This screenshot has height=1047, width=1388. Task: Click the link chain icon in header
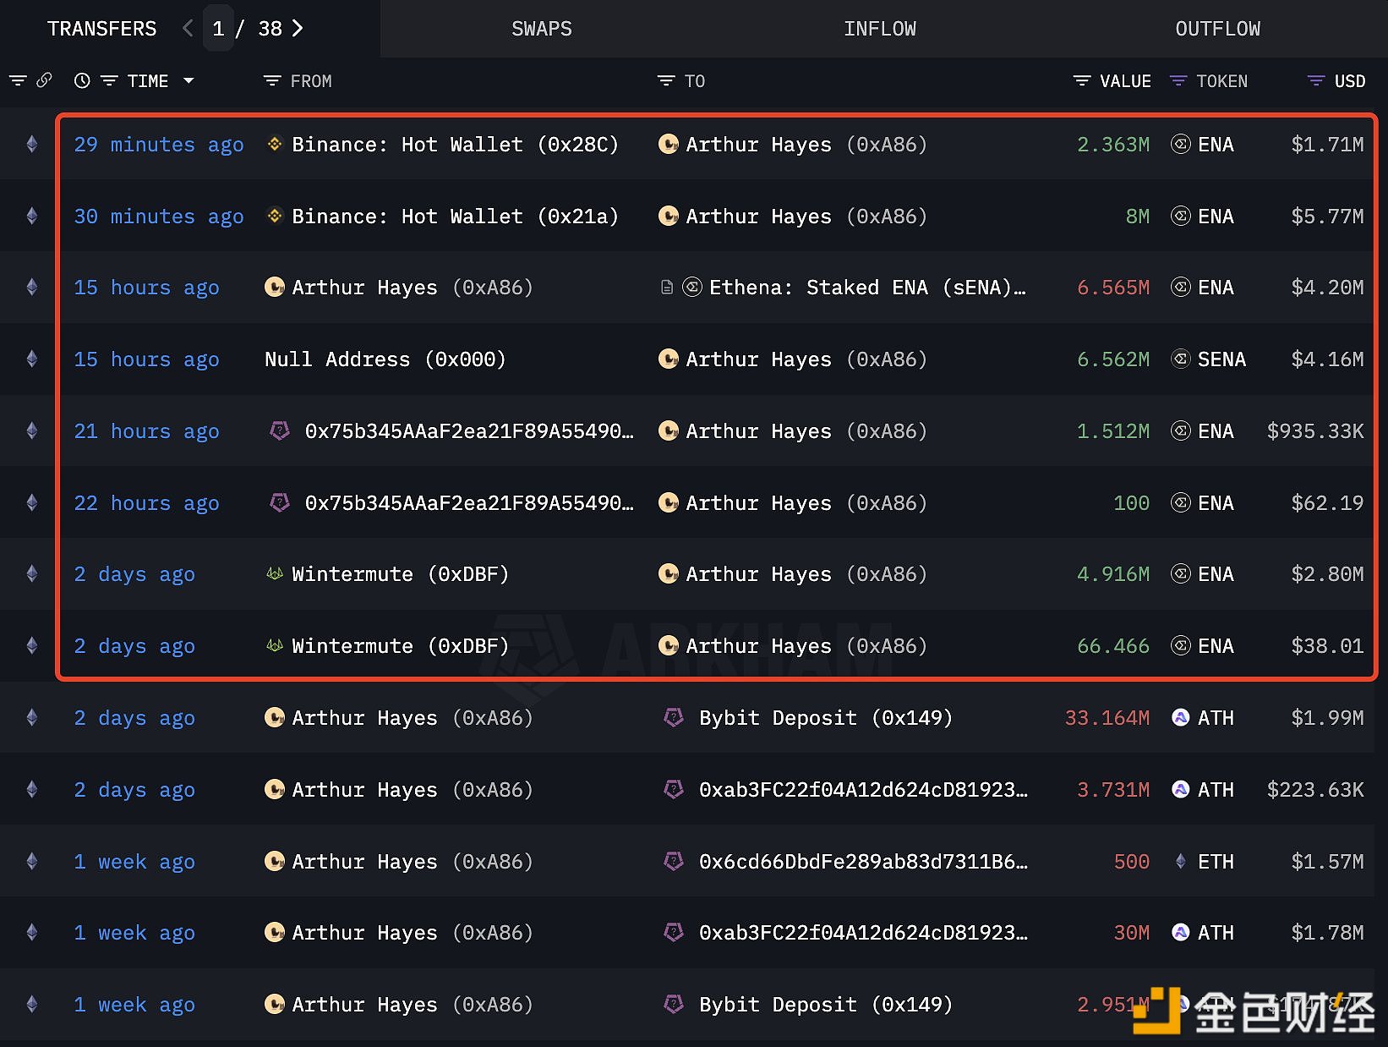44,80
